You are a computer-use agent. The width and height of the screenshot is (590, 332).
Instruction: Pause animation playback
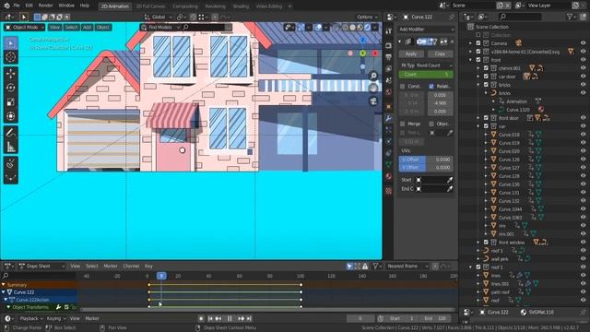[230, 318]
